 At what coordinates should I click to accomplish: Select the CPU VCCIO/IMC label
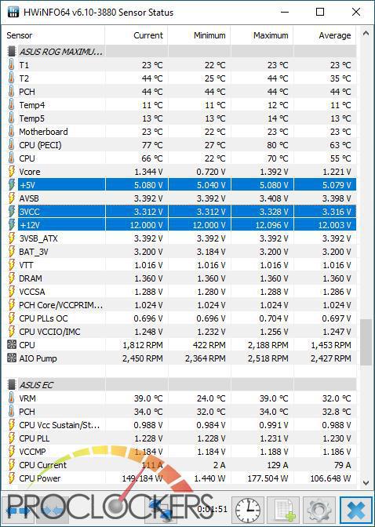pos(49,332)
